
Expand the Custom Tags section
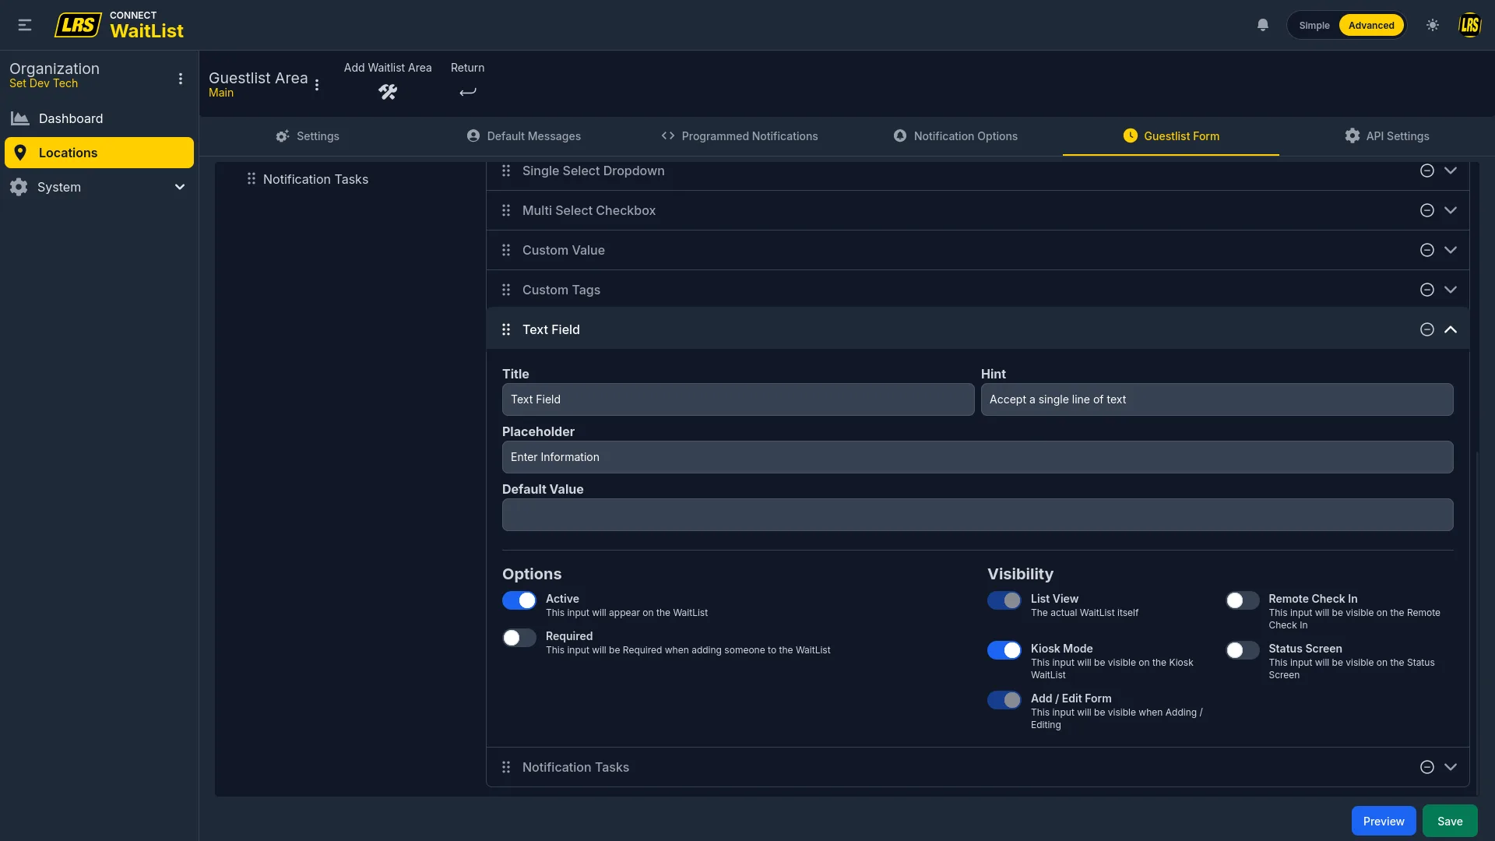pos(1451,290)
